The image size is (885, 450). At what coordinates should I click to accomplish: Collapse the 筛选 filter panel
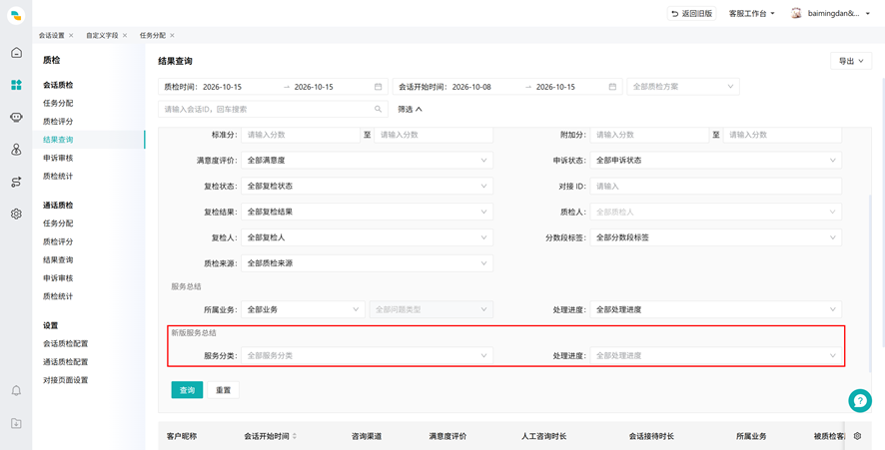click(410, 110)
